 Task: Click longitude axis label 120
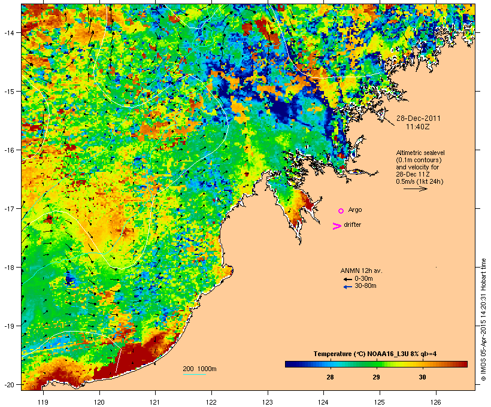[99, 402]
